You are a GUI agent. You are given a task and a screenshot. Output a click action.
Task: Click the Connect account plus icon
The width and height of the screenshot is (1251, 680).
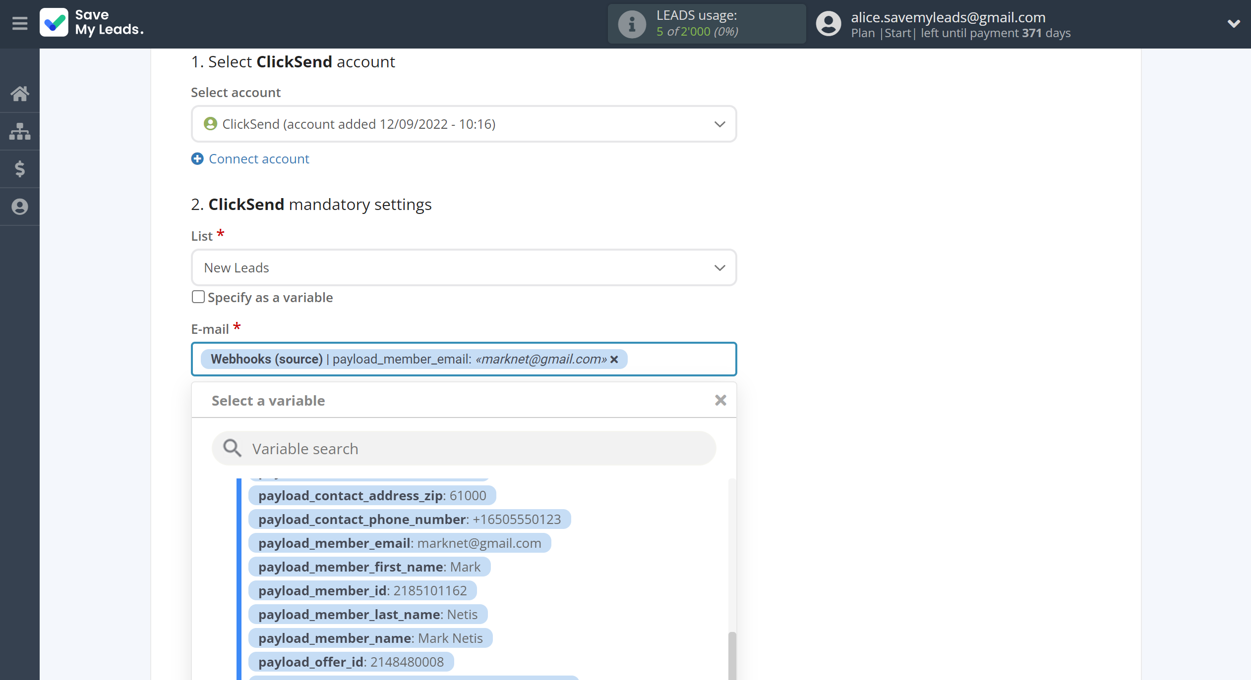point(197,158)
